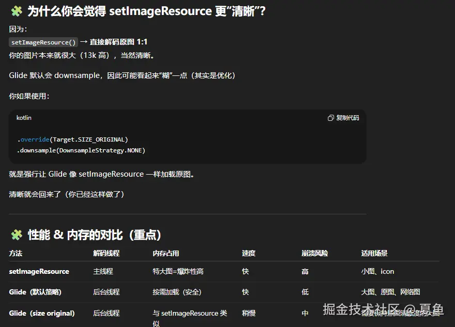This screenshot has height=327, width=455.
Task: Click the 内存占用 column header
Action: pyautogui.click(x=165, y=253)
